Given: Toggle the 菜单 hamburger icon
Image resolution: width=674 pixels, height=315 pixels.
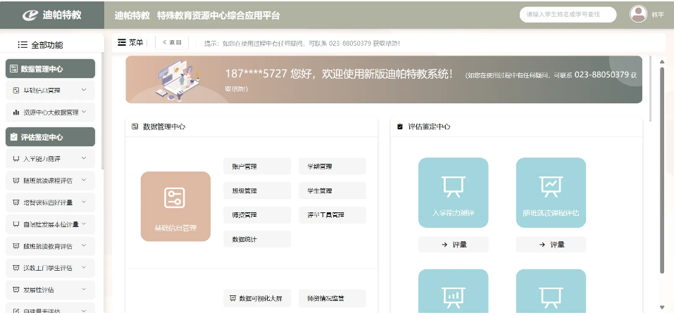Looking at the screenshot, I should point(121,42).
